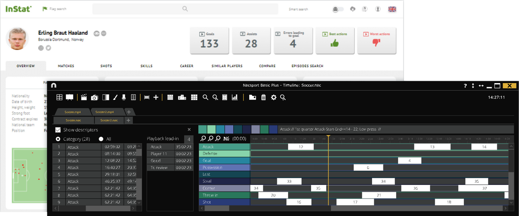Select the All radio button
The width and height of the screenshot is (519, 216).
coord(101,139)
